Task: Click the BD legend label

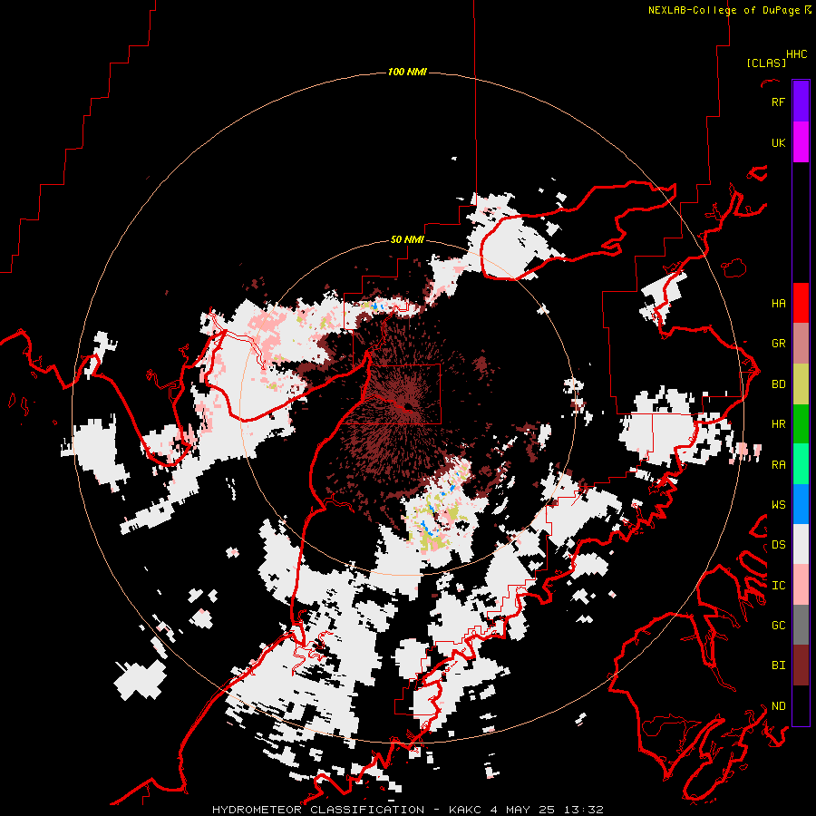Action: (x=778, y=384)
